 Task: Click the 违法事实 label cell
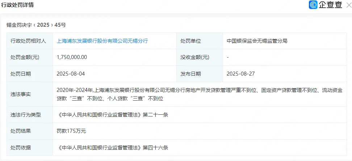tap(30, 94)
